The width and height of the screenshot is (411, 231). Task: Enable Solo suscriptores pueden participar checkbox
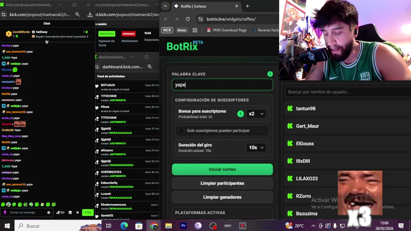click(181, 131)
